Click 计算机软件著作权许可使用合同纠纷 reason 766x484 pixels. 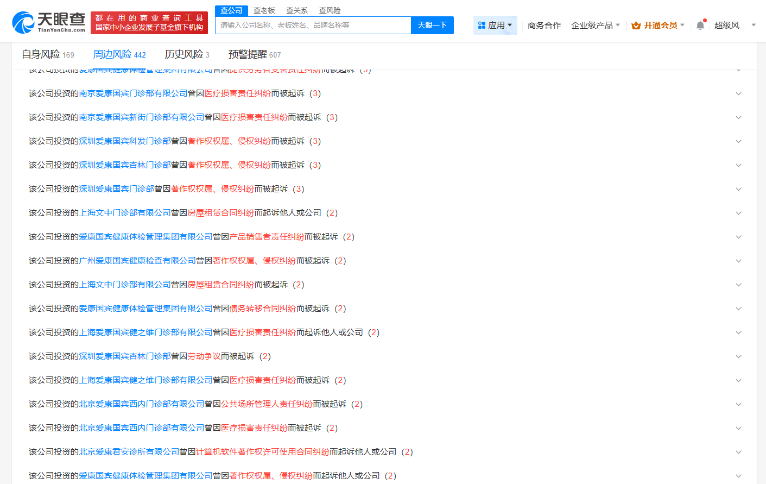coord(263,452)
